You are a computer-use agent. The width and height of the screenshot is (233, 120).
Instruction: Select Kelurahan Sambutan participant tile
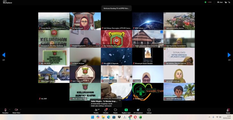54,39
